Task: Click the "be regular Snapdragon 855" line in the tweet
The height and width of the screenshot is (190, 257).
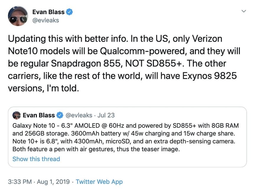Action: click(117, 63)
